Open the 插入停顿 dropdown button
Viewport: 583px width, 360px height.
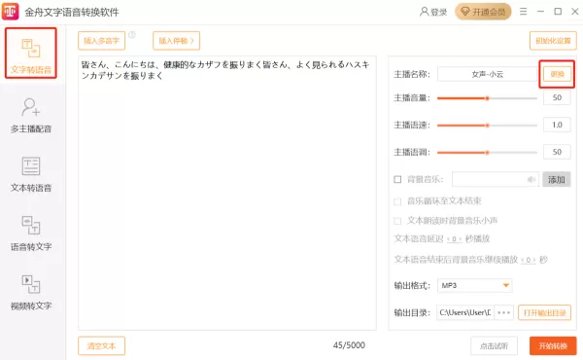click(x=176, y=41)
